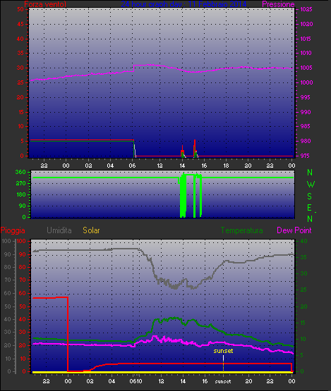Viewport: 331px width, 391px height.
Task: Click the Umidita legend label
Action: (x=59, y=230)
